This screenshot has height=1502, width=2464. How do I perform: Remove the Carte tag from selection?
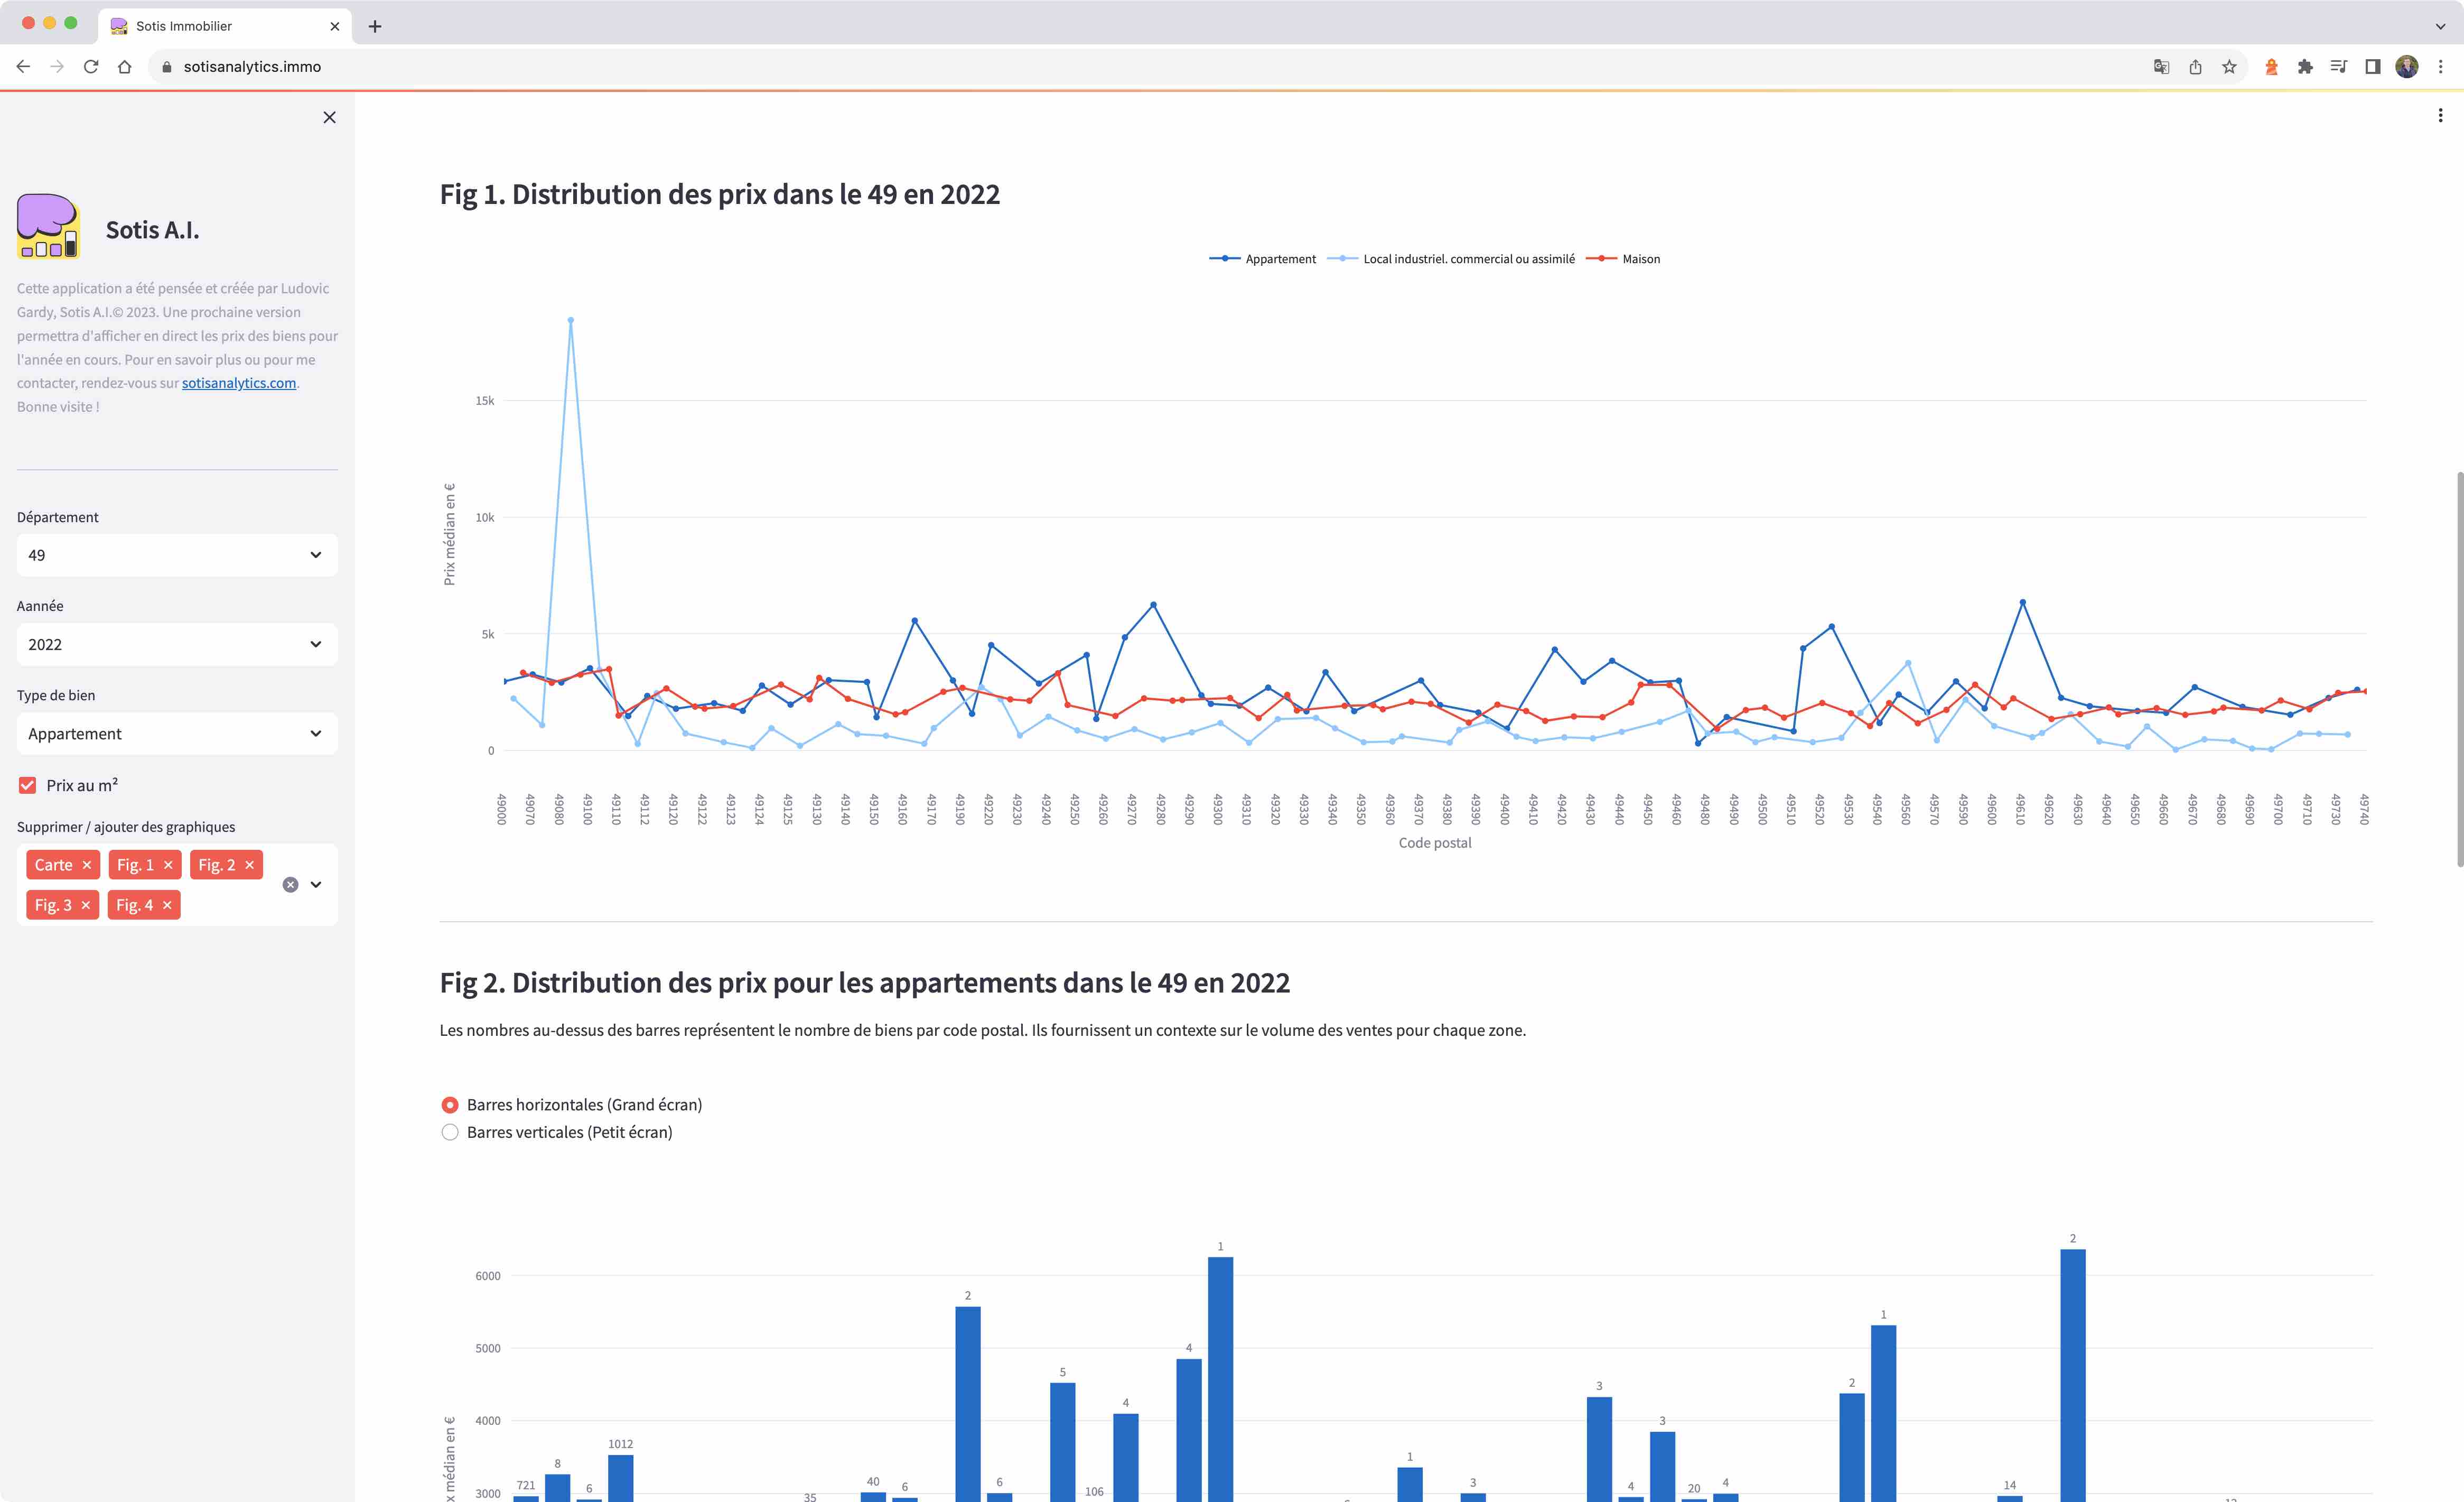tap(87, 865)
